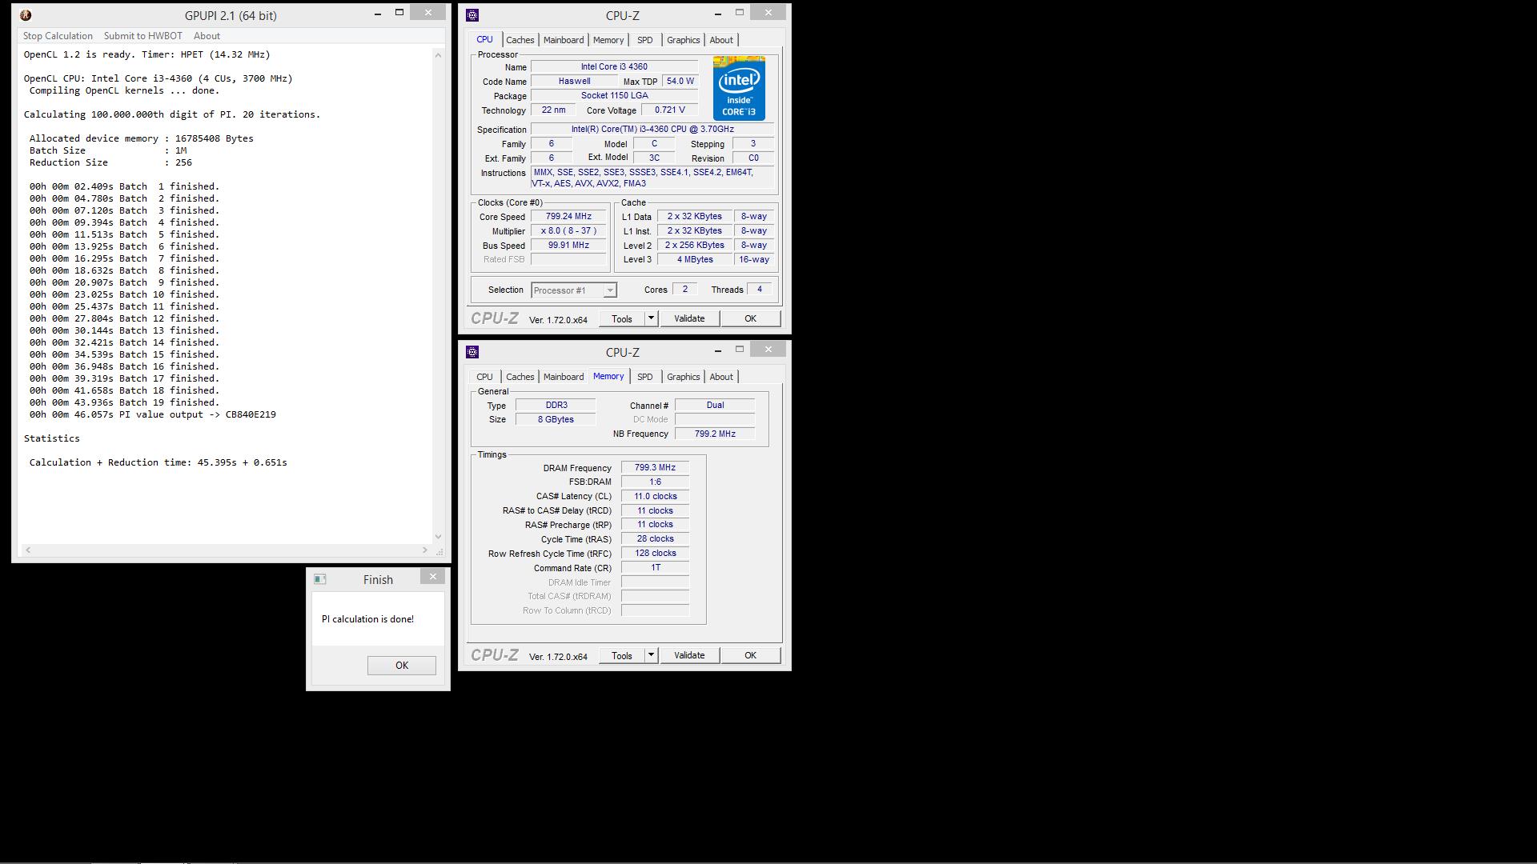Open Stop Calculation menu in GPUPI
This screenshot has height=864, width=1537.
pyautogui.click(x=58, y=36)
